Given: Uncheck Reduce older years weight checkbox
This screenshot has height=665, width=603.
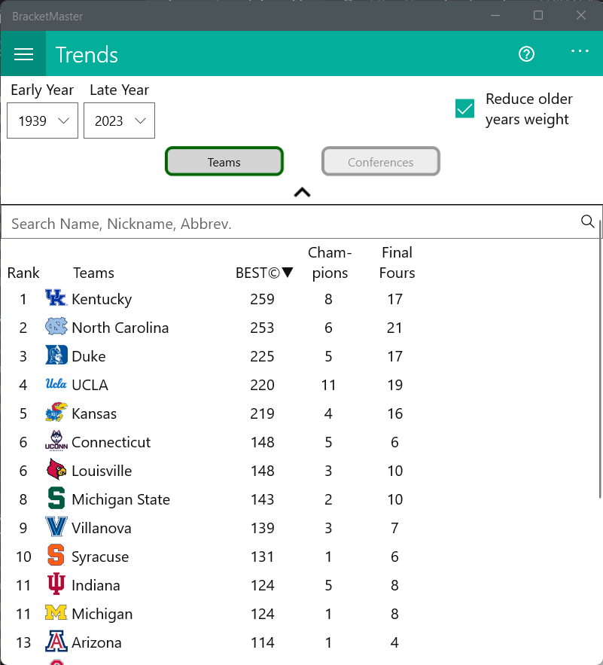Looking at the screenshot, I should point(464,108).
